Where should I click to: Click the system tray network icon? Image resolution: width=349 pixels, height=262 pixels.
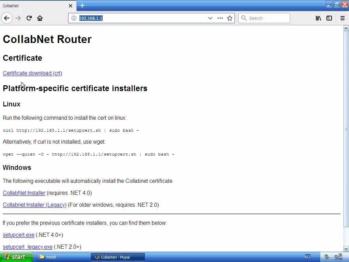pos(327,257)
